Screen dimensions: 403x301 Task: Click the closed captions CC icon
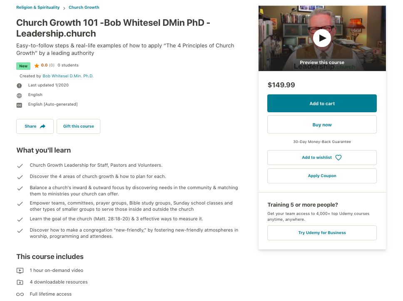pyautogui.click(x=19, y=105)
